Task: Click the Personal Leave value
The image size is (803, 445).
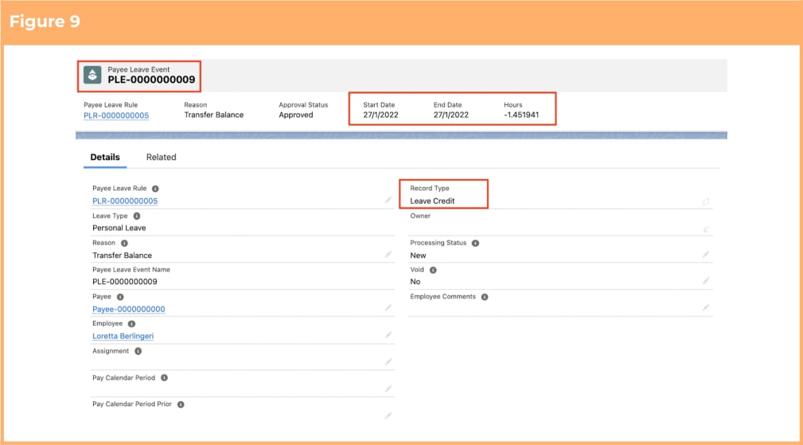Action: pyautogui.click(x=119, y=228)
